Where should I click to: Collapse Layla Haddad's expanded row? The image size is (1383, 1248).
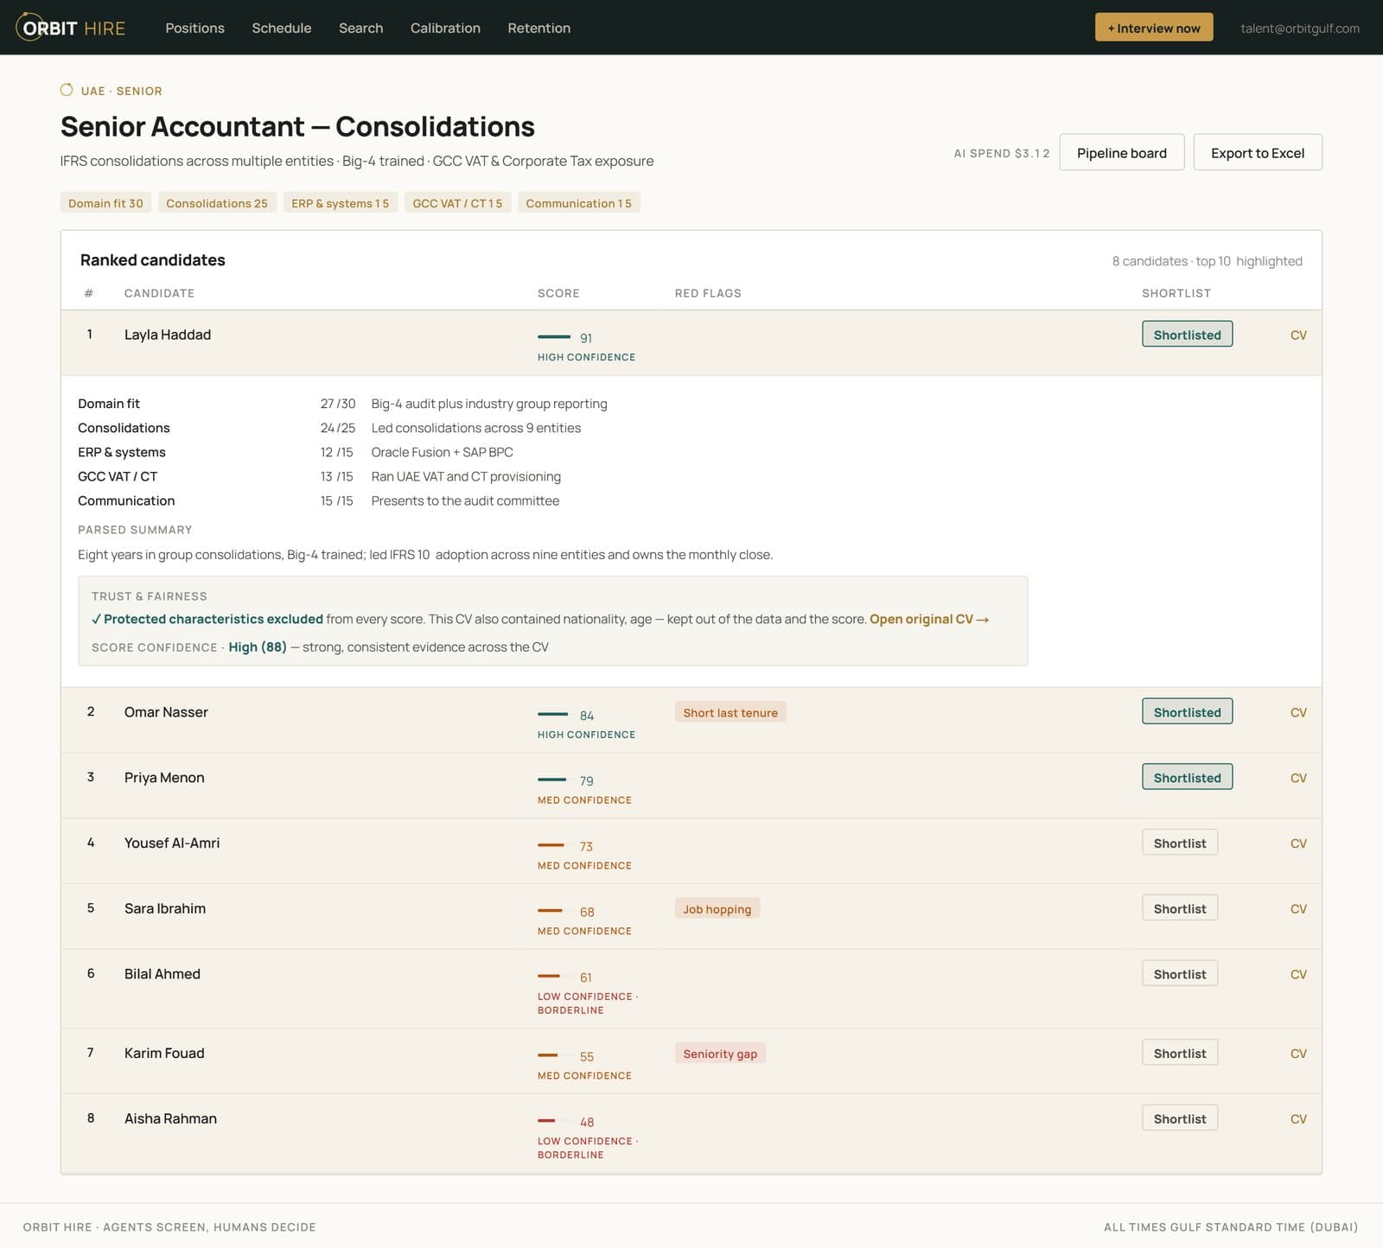pos(691,343)
